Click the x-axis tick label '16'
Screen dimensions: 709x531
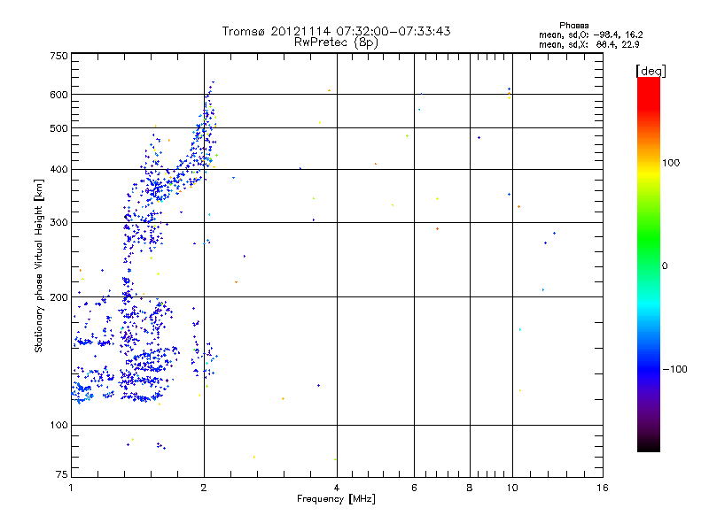point(603,488)
